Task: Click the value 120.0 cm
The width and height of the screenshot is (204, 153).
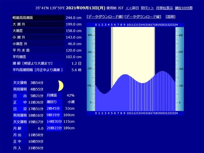Action: [x=74, y=51]
